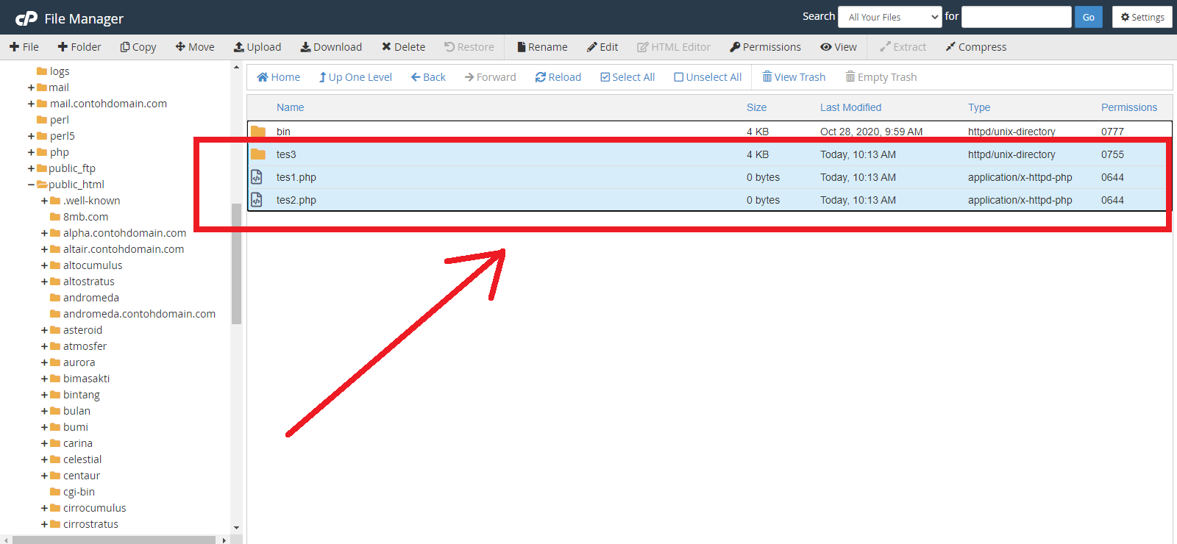
Task: Click the tes1.php file name
Action: click(296, 177)
